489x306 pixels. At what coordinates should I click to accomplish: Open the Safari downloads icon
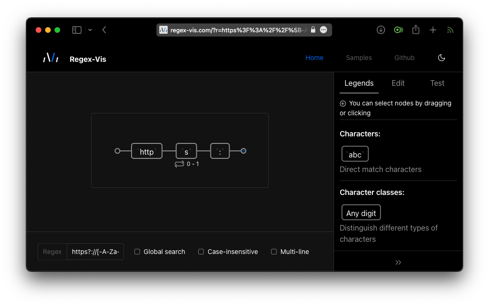coord(381,30)
